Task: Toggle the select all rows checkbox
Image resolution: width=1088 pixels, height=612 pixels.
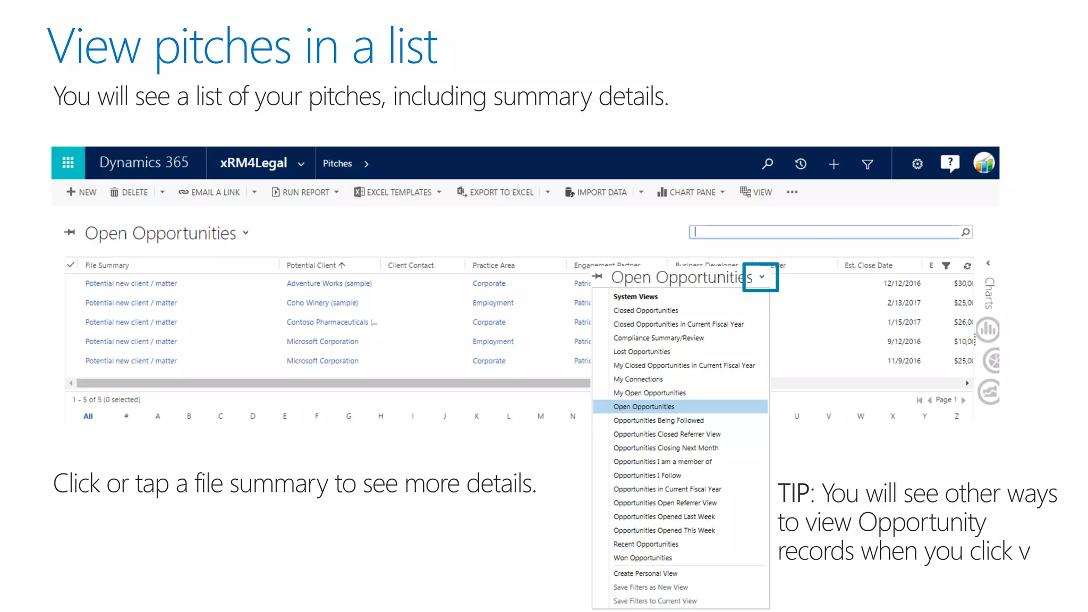Action: [71, 265]
